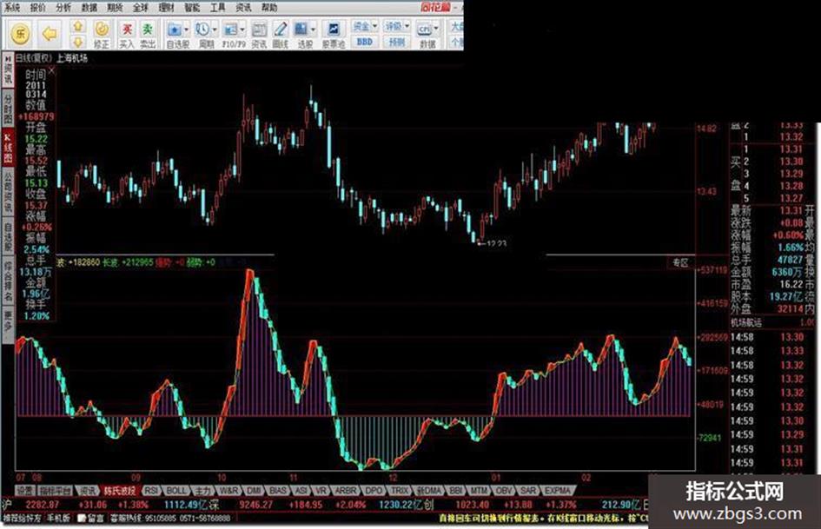Click the 数据 CPI data icon

click(424, 30)
